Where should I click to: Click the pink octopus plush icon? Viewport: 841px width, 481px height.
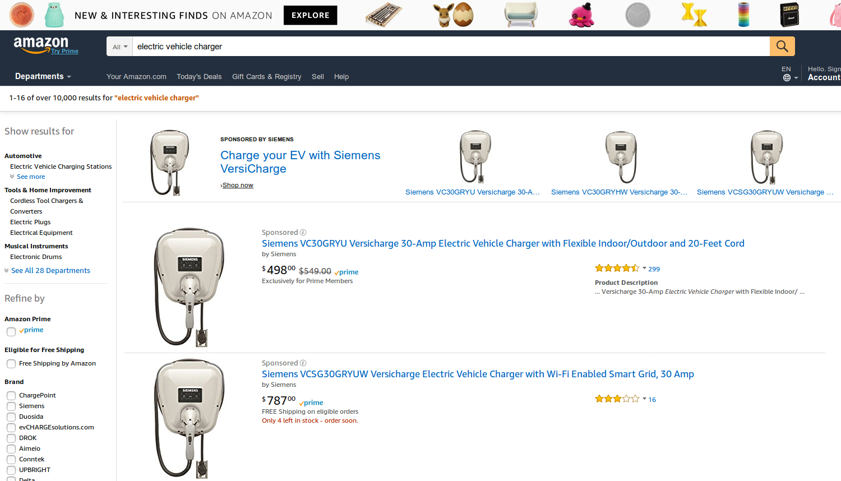(581, 15)
